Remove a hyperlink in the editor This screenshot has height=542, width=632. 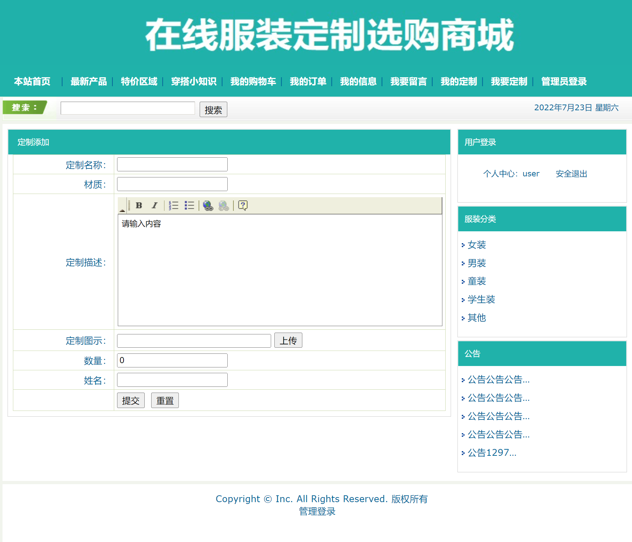point(223,205)
